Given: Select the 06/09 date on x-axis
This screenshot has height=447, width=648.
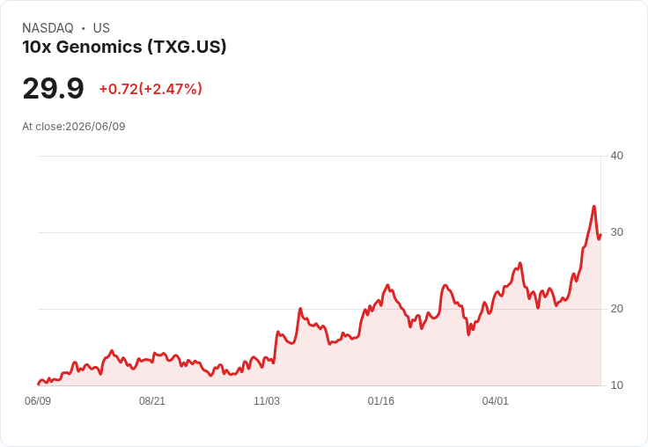Looking at the screenshot, I should pos(38,400).
